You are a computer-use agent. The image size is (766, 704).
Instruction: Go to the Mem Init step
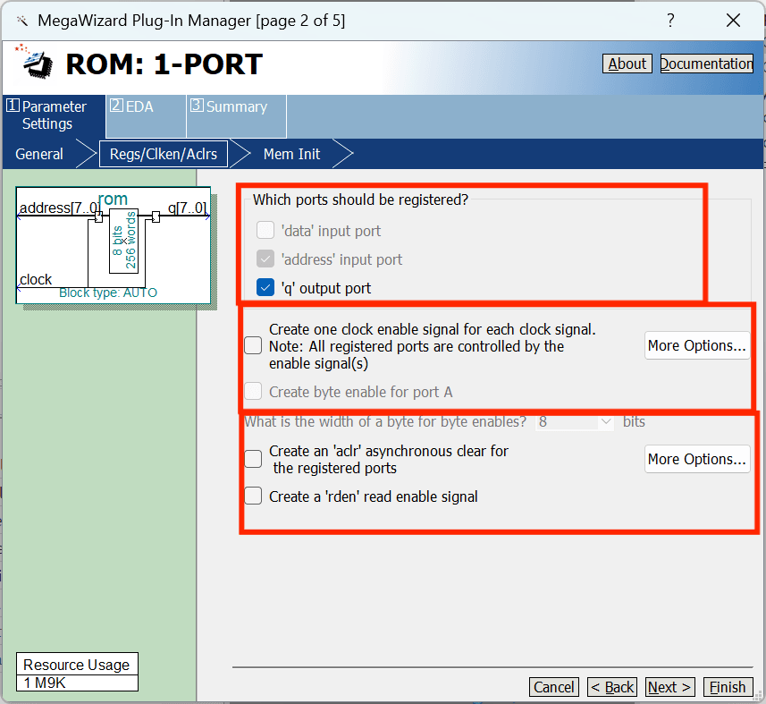291,154
